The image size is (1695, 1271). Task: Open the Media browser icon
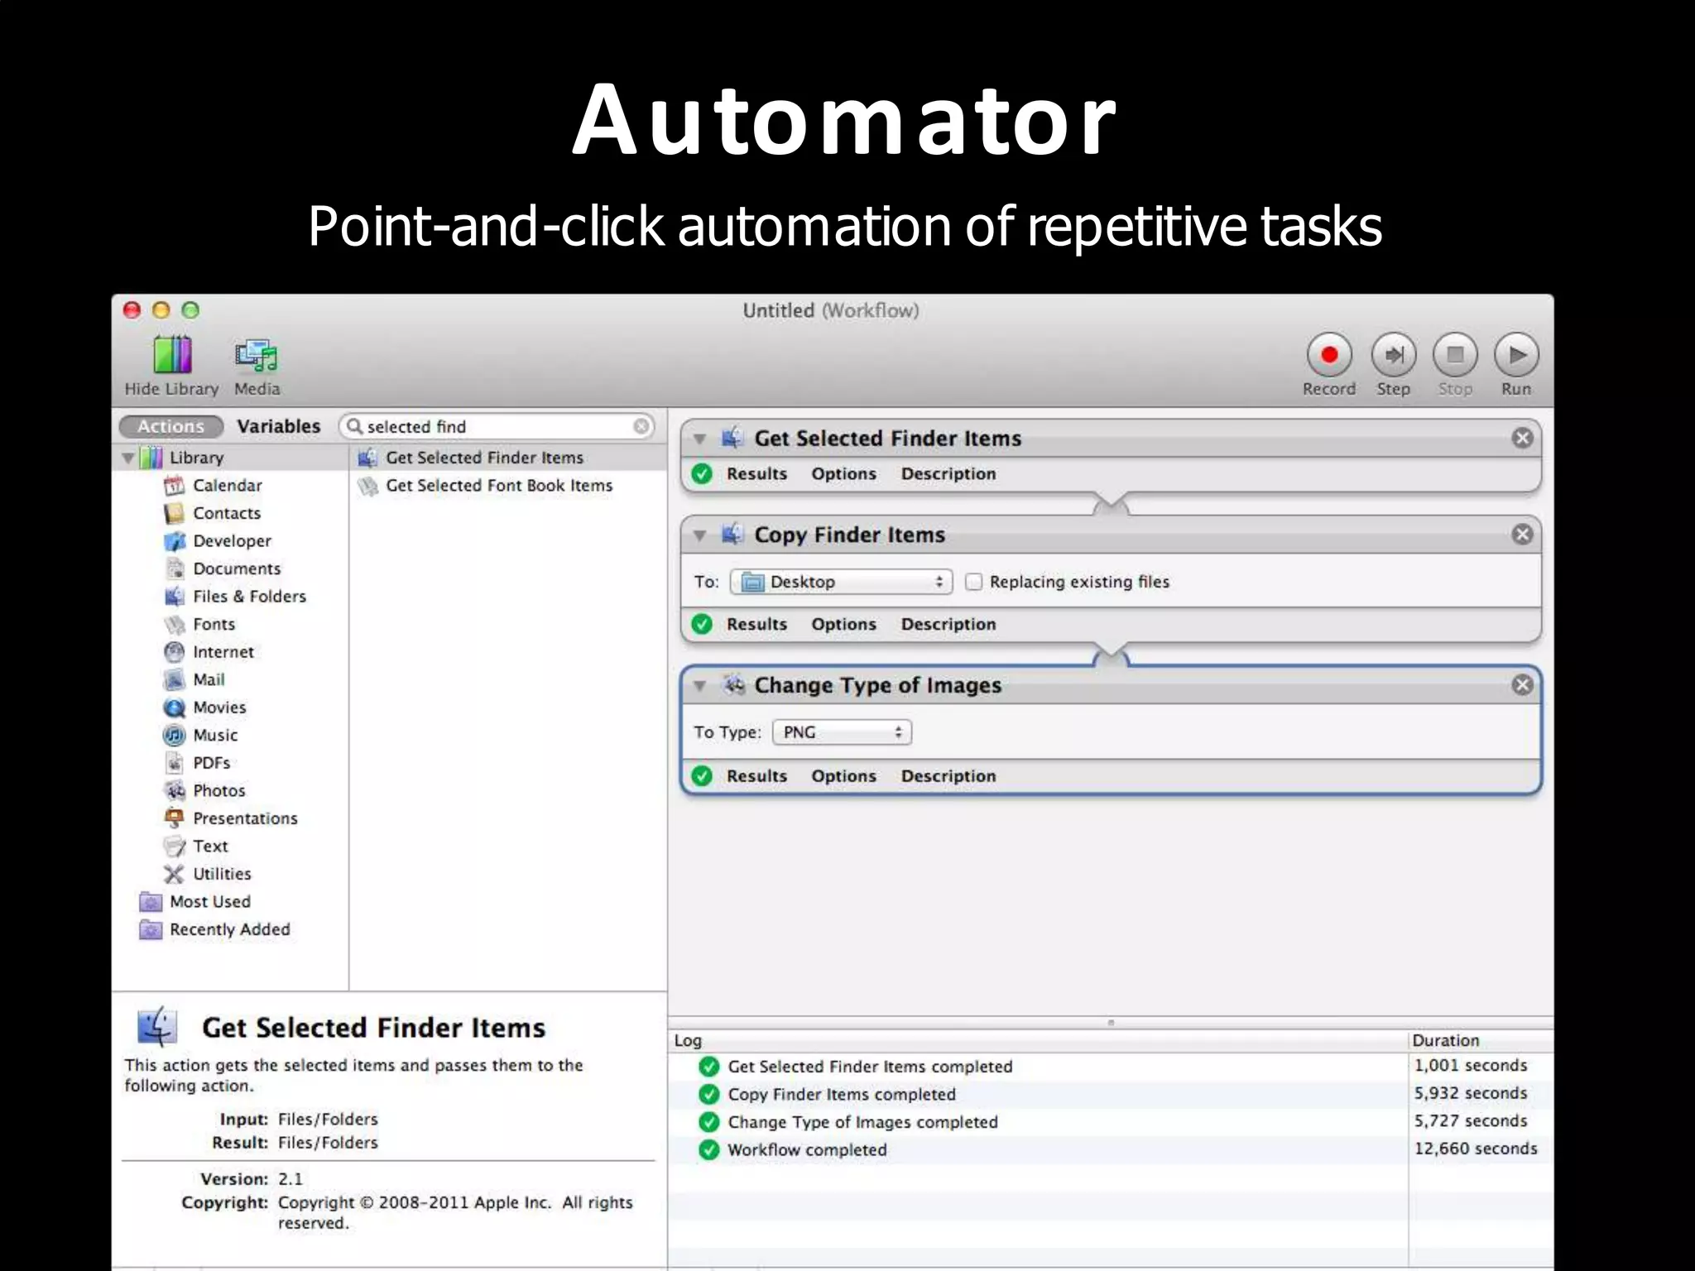pos(257,356)
